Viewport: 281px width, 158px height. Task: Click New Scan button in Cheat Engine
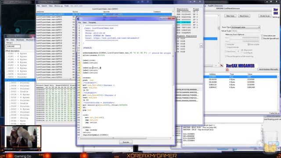(x=230, y=16)
